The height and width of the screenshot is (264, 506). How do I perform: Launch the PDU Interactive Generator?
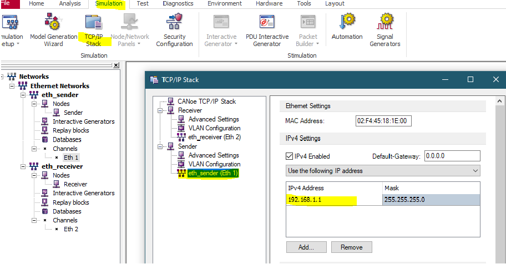point(267,30)
